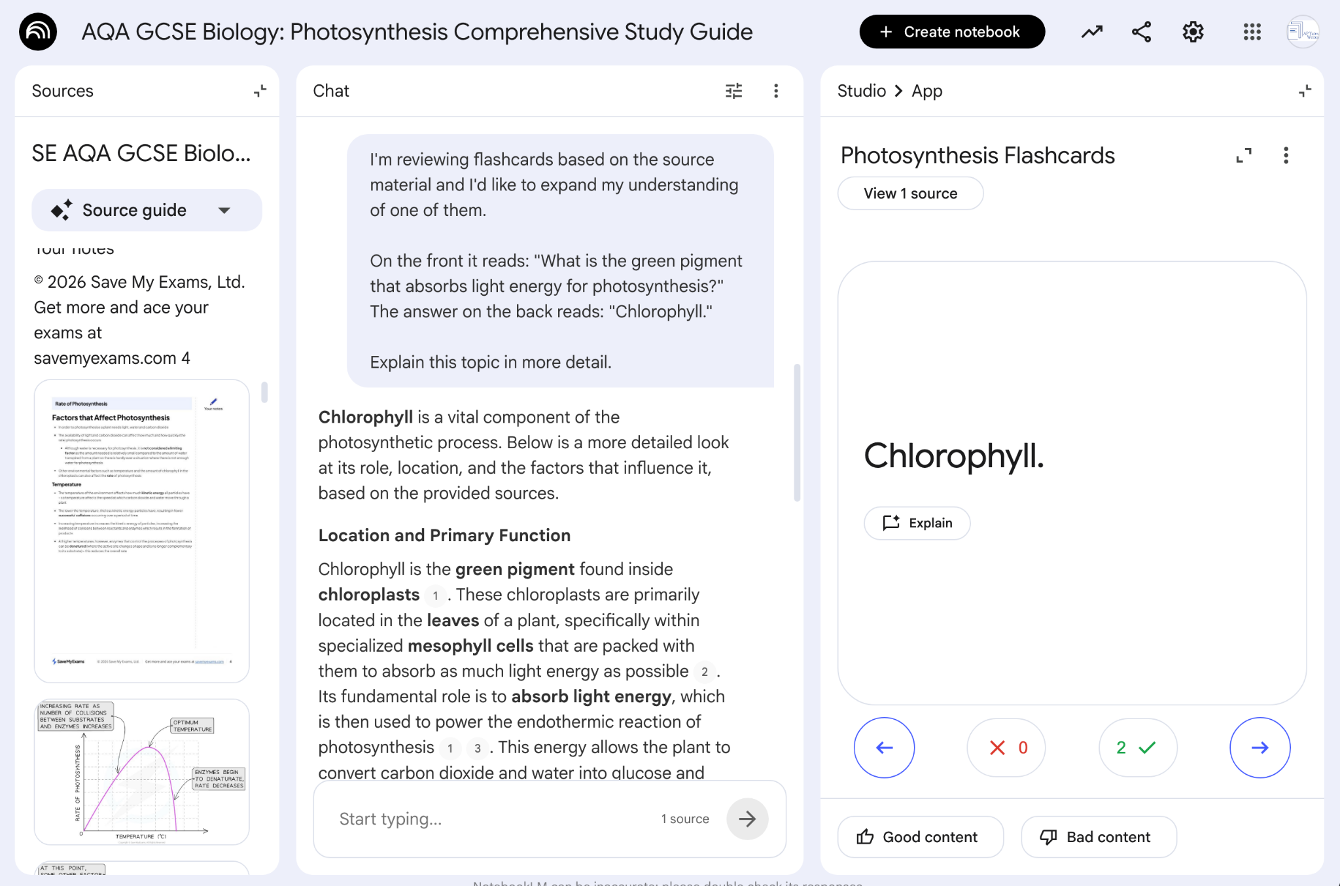Open the Google apps grid

(x=1252, y=31)
